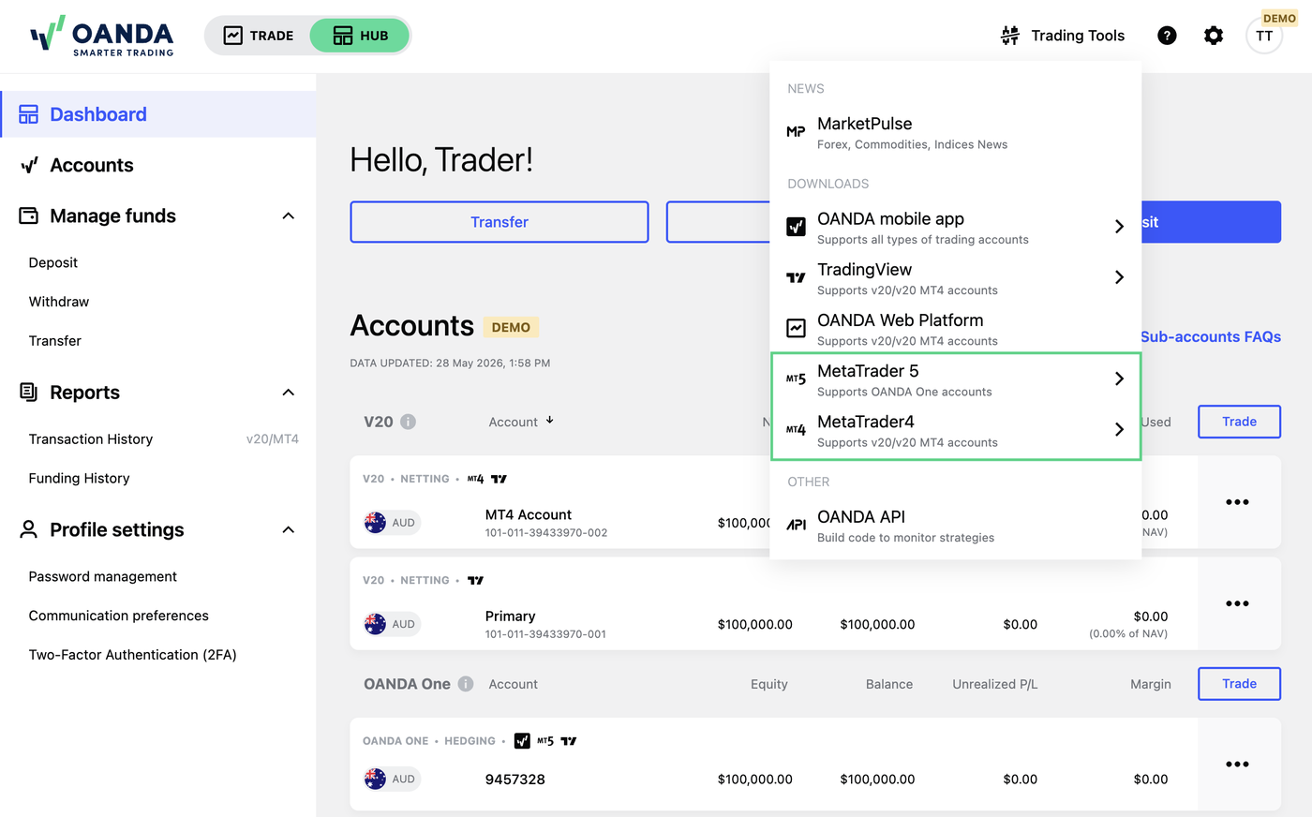
Task: Click the OANDA badge on account 9457328
Action: (522, 741)
